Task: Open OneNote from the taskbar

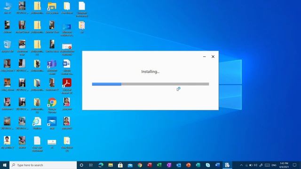Action: (169, 165)
